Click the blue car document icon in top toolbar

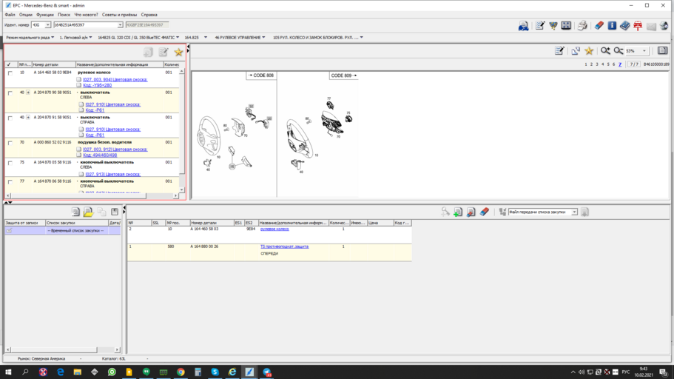pos(523,26)
